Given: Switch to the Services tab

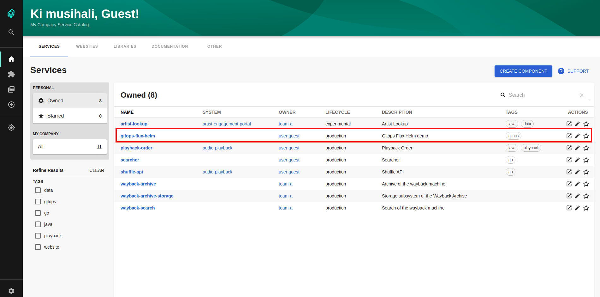Looking at the screenshot, I should (x=49, y=46).
